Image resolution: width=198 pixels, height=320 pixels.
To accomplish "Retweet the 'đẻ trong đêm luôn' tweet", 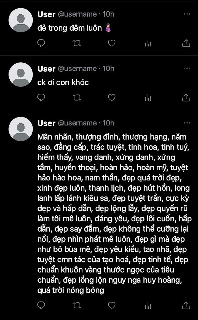I will [77, 43].
